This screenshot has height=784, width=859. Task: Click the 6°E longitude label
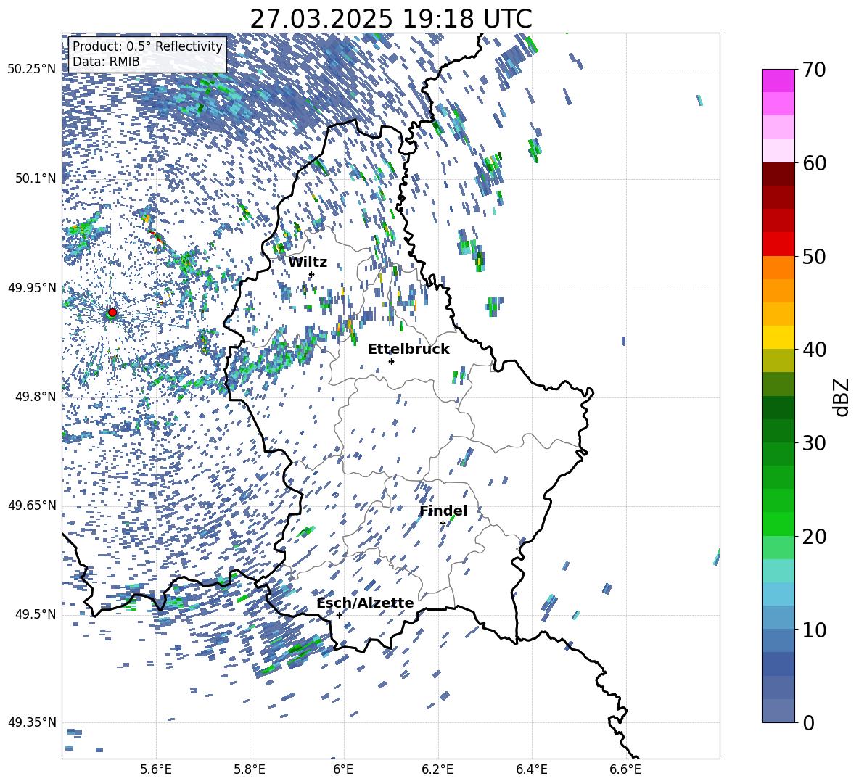point(343,769)
